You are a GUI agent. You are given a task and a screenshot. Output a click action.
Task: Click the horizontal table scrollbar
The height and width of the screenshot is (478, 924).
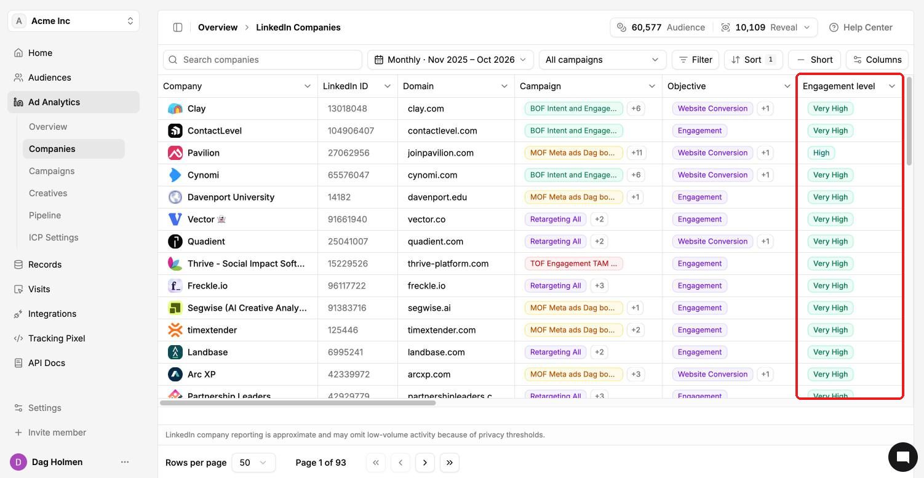298,403
